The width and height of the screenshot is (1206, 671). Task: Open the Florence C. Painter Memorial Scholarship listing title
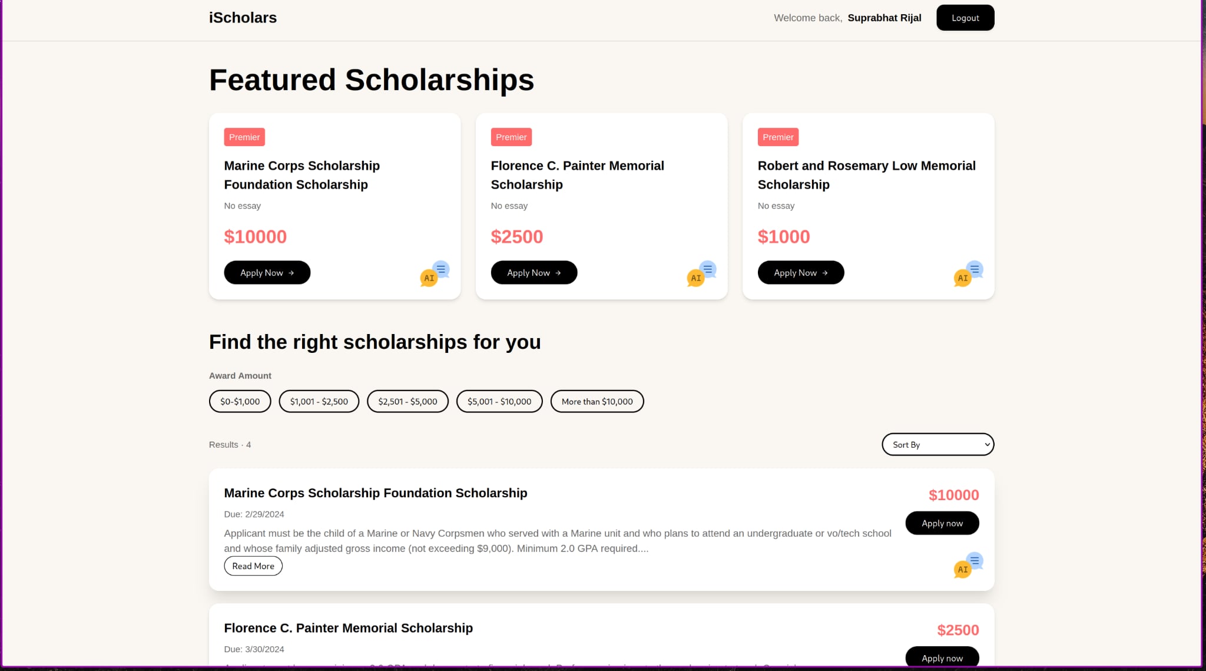point(348,628)
